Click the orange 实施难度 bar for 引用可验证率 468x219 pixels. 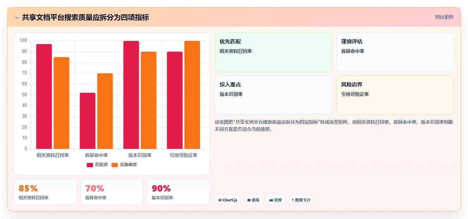(192, 95)
